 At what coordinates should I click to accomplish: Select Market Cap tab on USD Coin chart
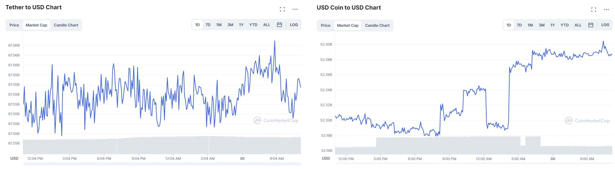pyautogui.click(x=348, y=26)
